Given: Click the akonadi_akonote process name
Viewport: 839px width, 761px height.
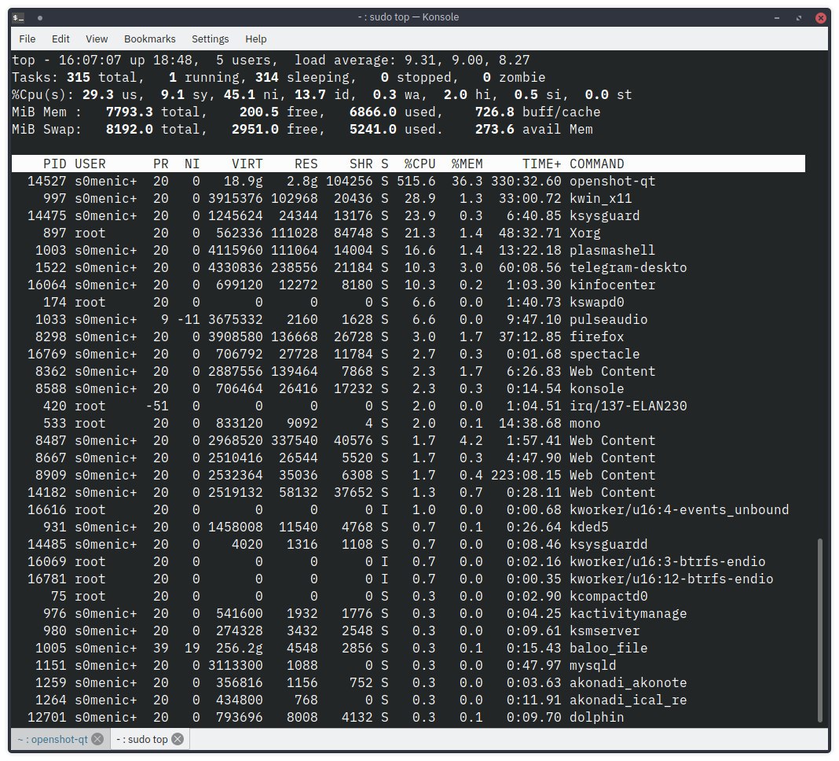Looking at the screenshot, I should (628, 683).
